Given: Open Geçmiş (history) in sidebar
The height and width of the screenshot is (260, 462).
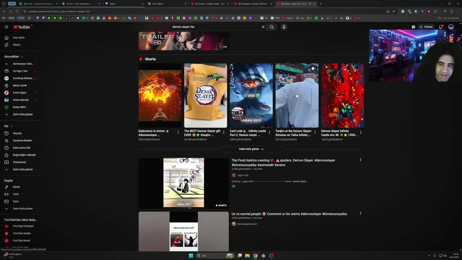Looking at the screenshot, I should tap(17, 133).
